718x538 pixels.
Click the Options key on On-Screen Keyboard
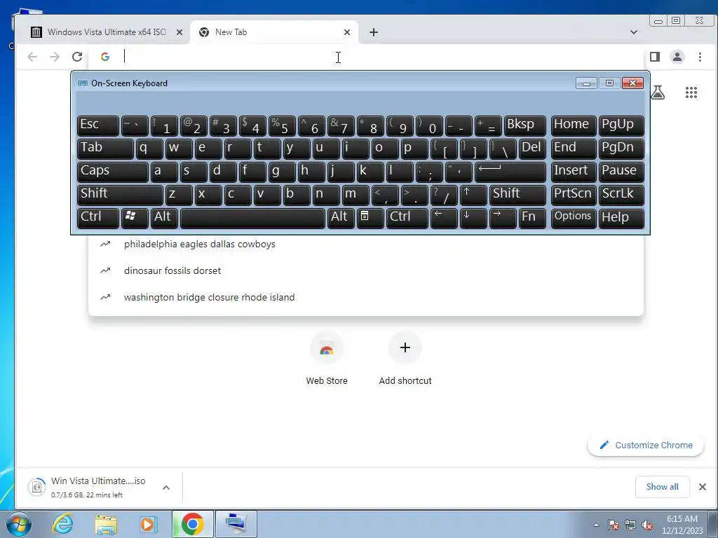point(574,218)
